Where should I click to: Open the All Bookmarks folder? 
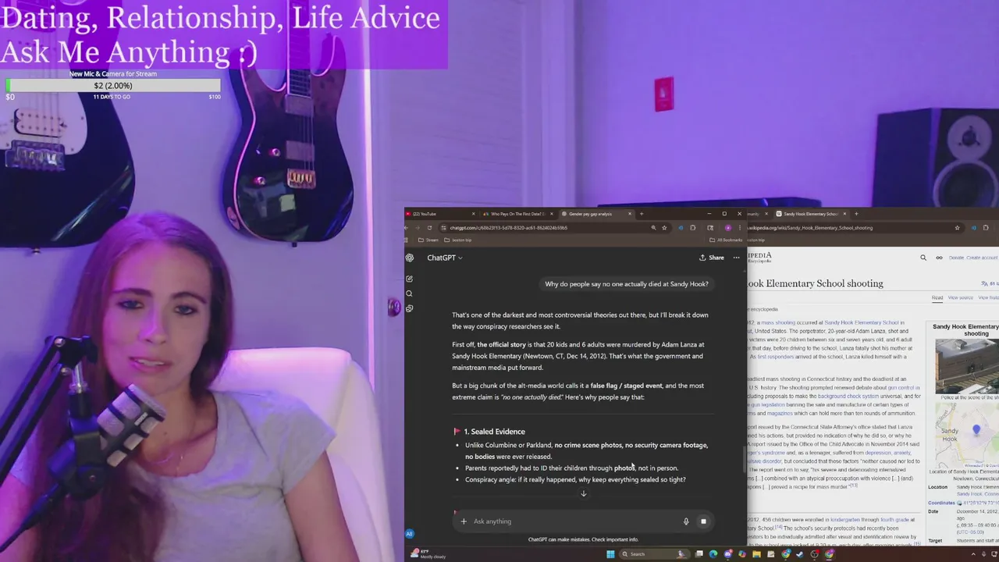(x=724, y=240)
